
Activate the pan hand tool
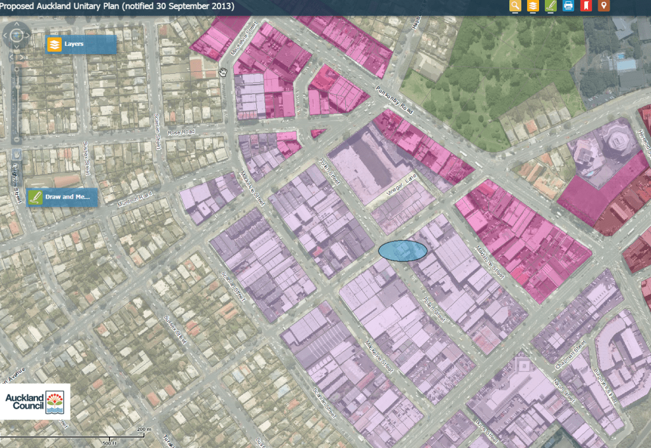click(x=17, y=154)
